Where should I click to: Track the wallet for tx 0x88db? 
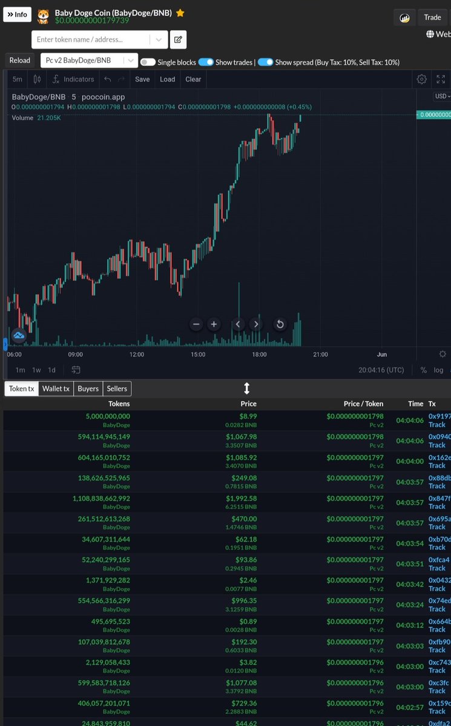pos(437,486)
